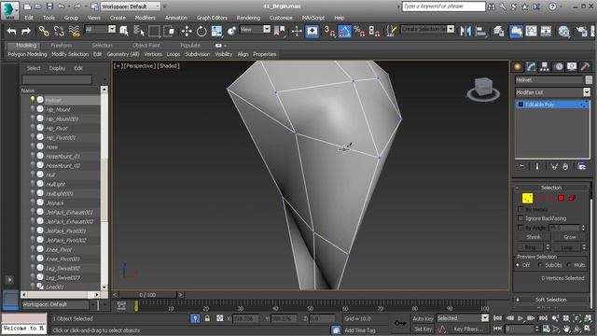Screen dimensions: 597x336
Task: Click the Key Filters button
Action: [468, 329]
